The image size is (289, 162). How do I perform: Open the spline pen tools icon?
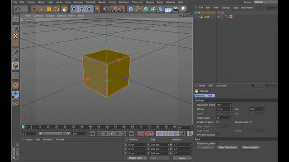(x=138, y=9)
